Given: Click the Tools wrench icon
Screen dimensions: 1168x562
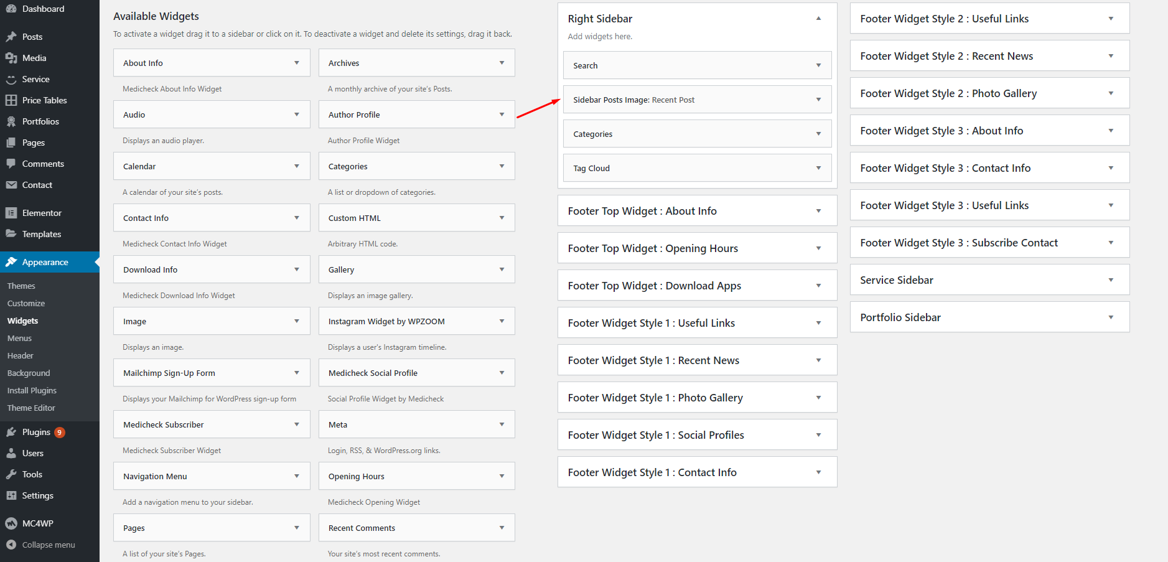Looking at the screenshot, I should 11,474.
